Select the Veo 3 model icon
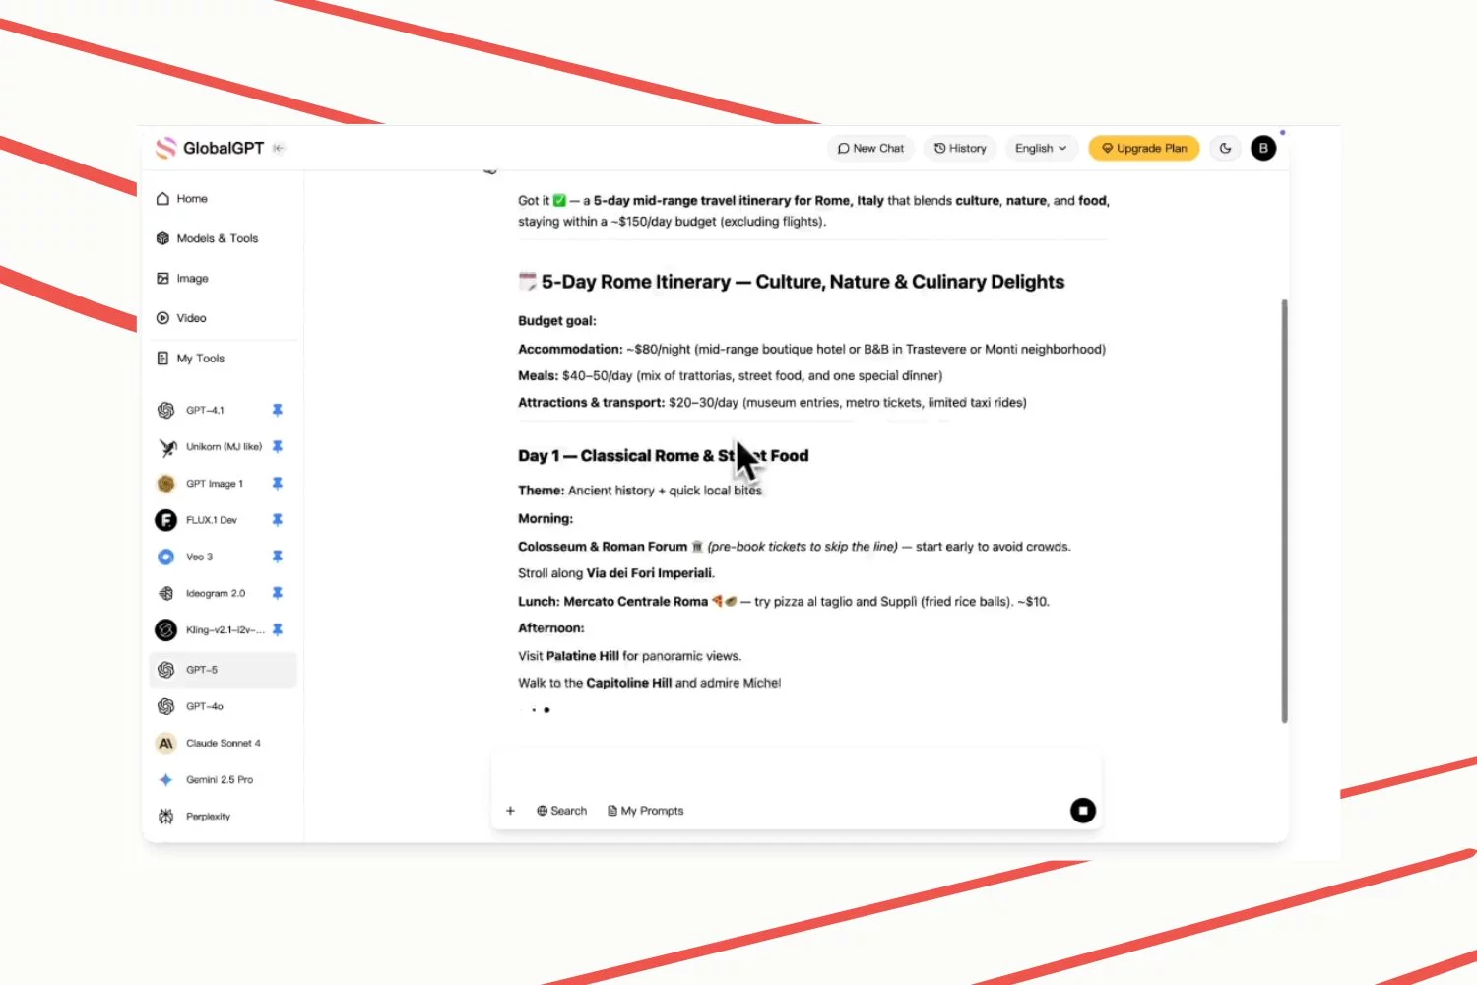 [165, 557]
